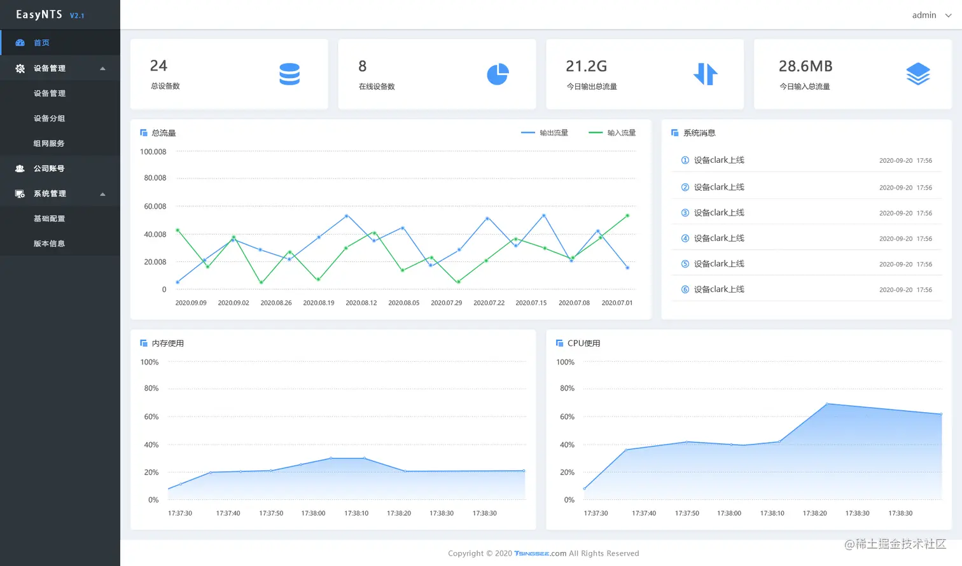This screenshot has height=566, width=962.
Task: Toggle the 输出流量 legend series
Action: [x=545, y=133]
